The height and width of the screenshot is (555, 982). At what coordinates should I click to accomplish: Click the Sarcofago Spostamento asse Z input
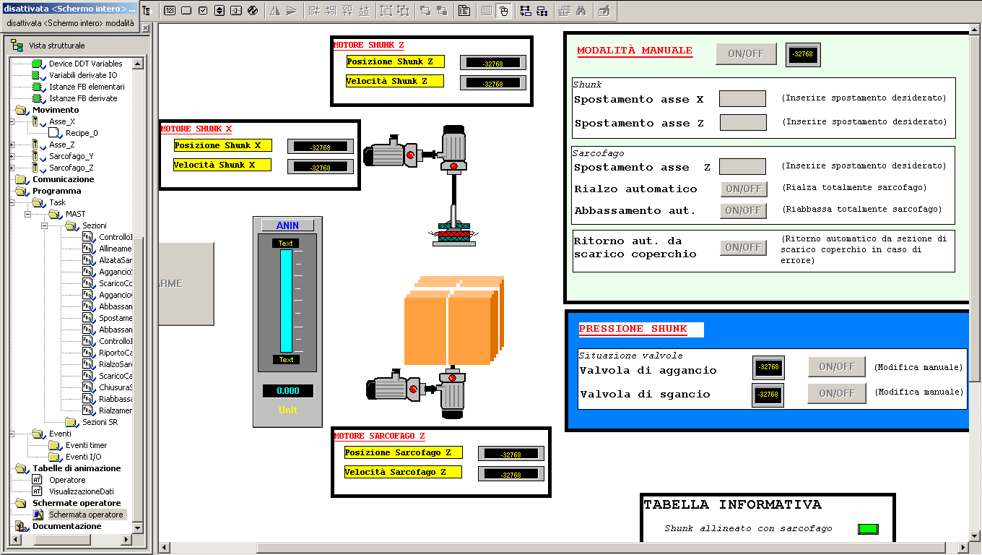pos(742,166)
